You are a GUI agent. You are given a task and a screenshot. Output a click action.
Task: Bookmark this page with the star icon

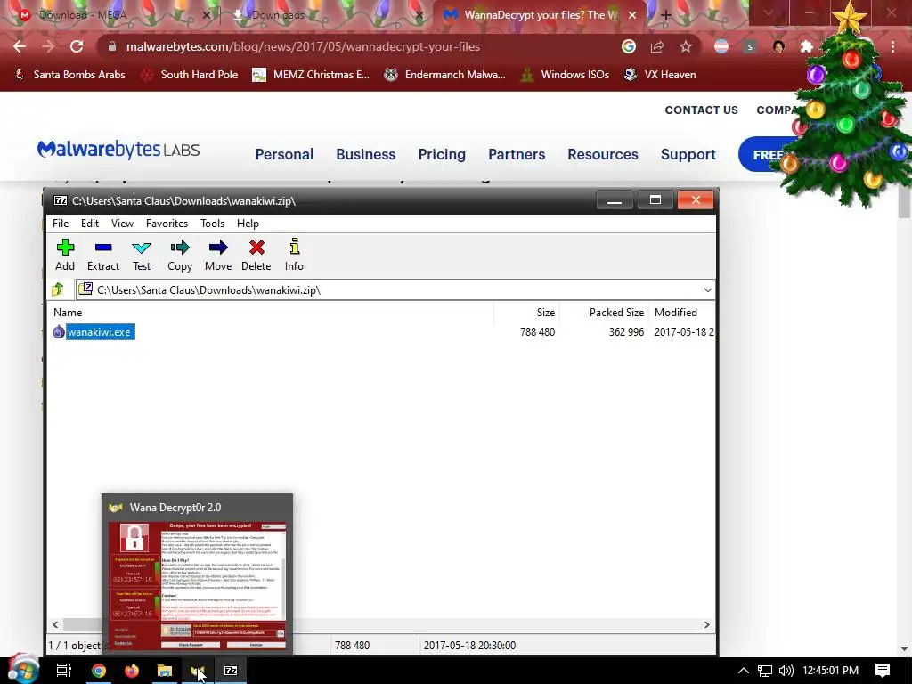coord(686,46)
